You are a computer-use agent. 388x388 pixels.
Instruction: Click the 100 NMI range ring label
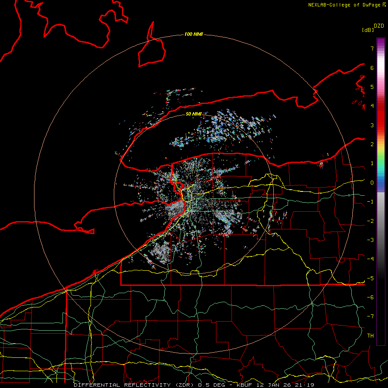pyautogui.click(x=194, y=34)
